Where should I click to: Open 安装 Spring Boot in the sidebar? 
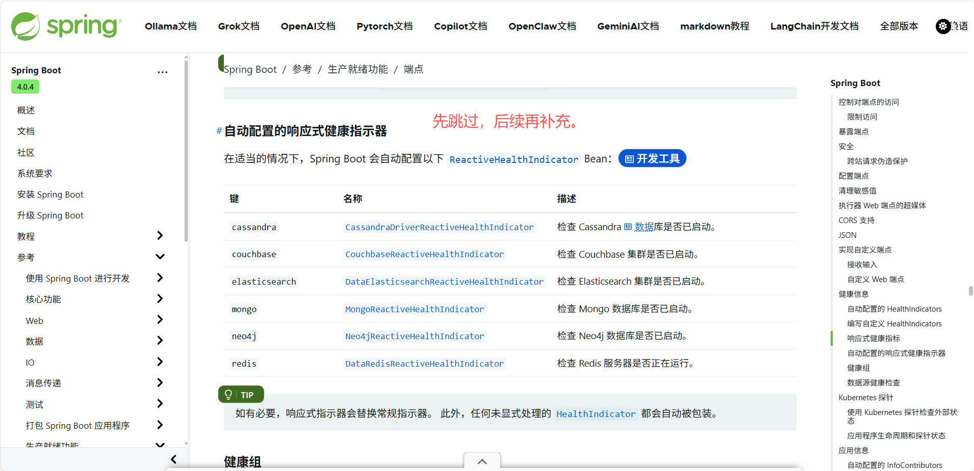point(50,195)
